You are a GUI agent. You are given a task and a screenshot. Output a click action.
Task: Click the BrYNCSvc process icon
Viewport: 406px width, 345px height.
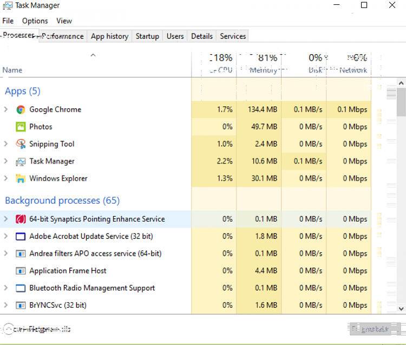point(21,305)
